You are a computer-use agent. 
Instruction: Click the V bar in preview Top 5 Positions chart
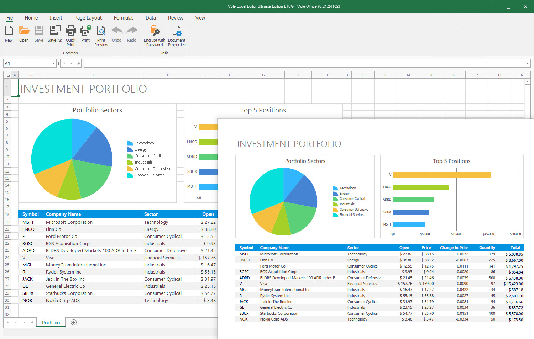[x=442, y=175]
